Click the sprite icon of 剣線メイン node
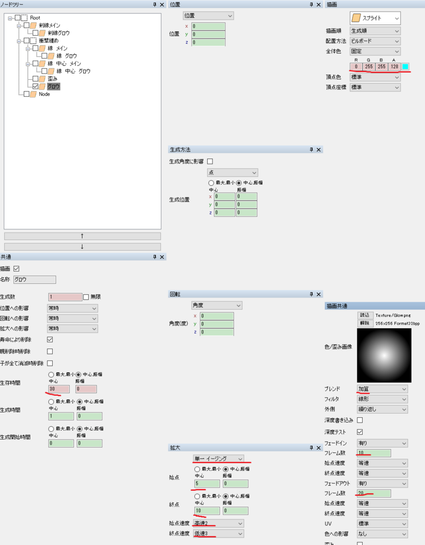Image resolution: width=425 pixels, height=545 pixels. 34,26
